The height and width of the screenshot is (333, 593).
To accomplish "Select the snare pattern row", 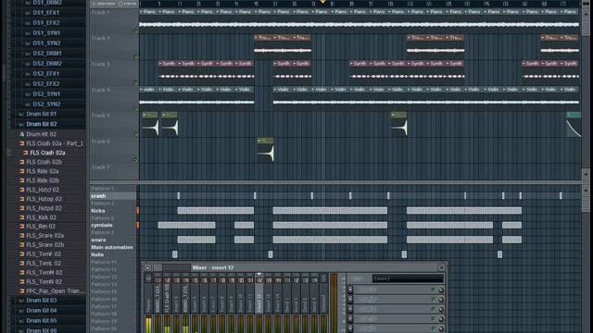I will 113,240.
